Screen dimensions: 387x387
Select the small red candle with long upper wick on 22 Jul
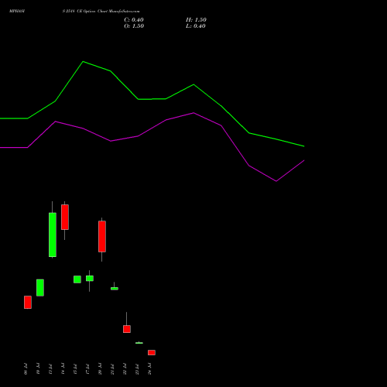tap(127, 329)
